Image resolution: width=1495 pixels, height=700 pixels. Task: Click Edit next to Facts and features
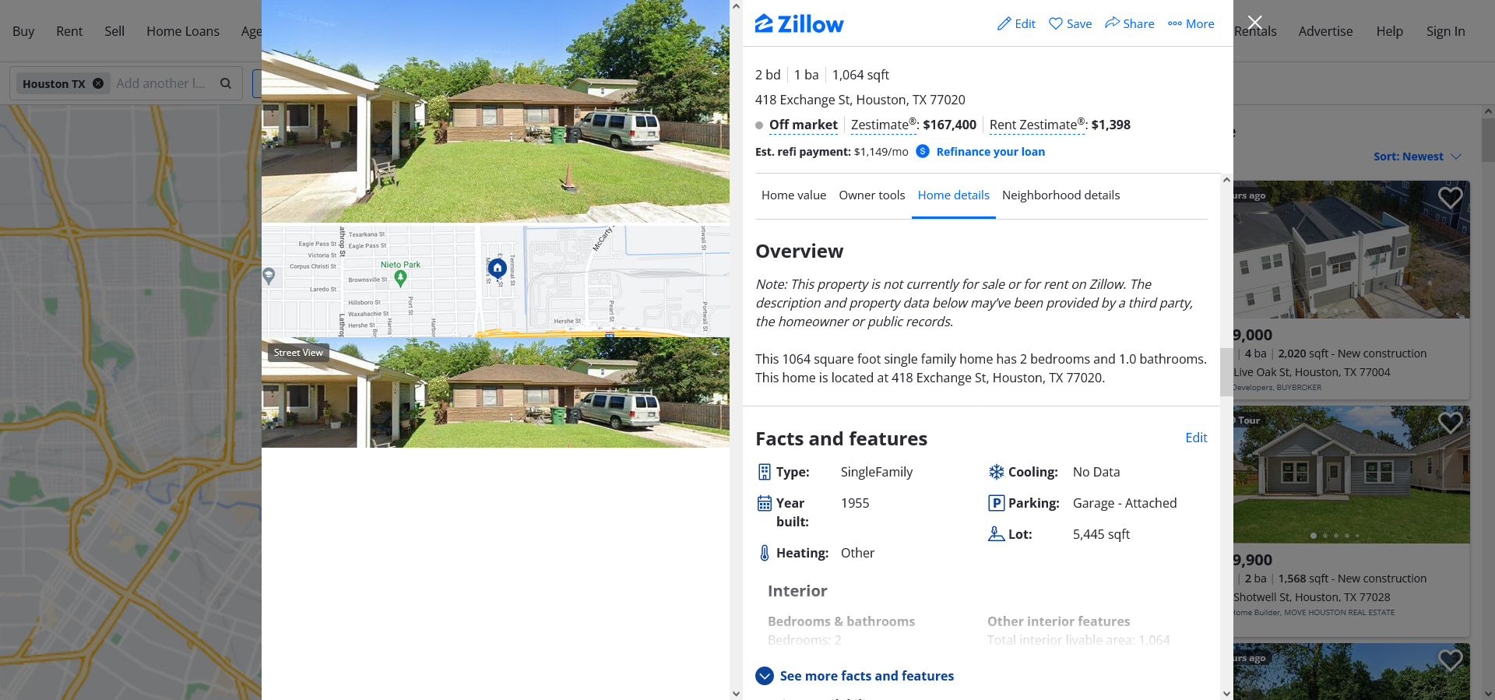1196,438
